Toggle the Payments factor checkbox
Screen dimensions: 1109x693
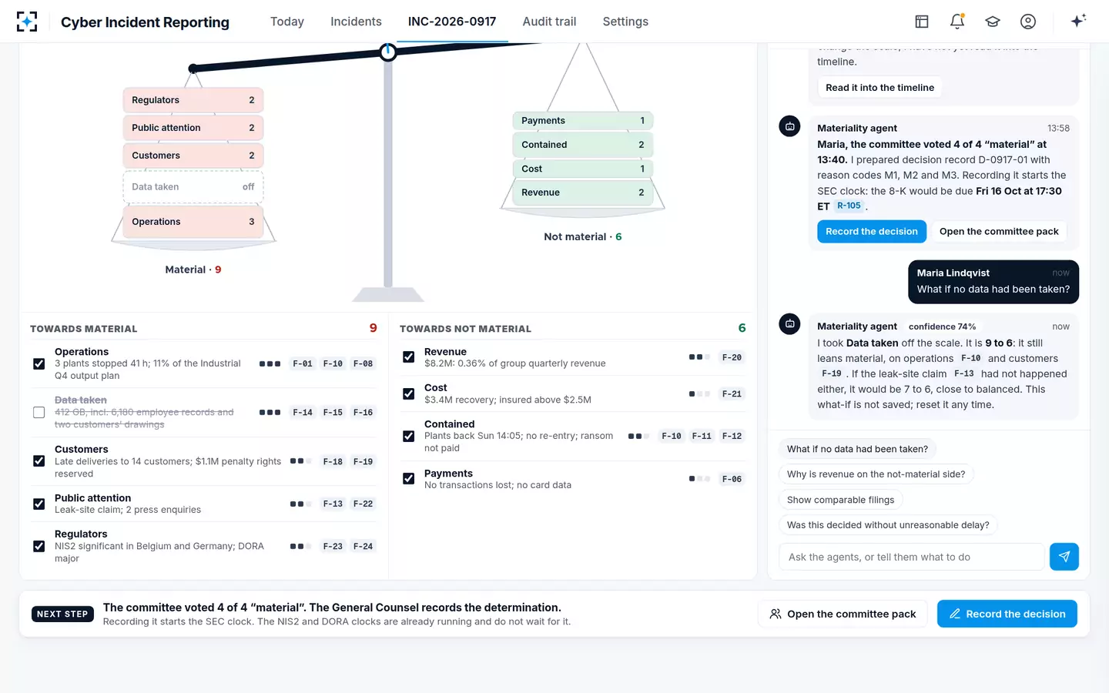pos(409,479)
